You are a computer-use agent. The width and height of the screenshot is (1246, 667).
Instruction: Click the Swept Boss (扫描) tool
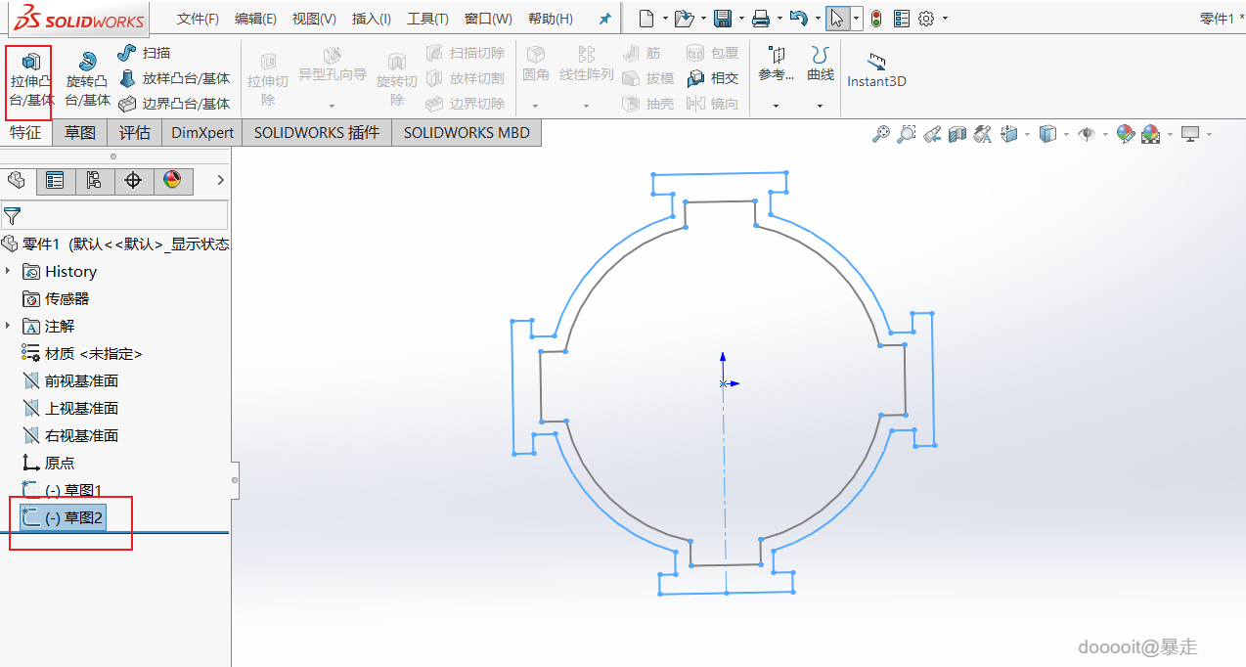coord(145,53)
